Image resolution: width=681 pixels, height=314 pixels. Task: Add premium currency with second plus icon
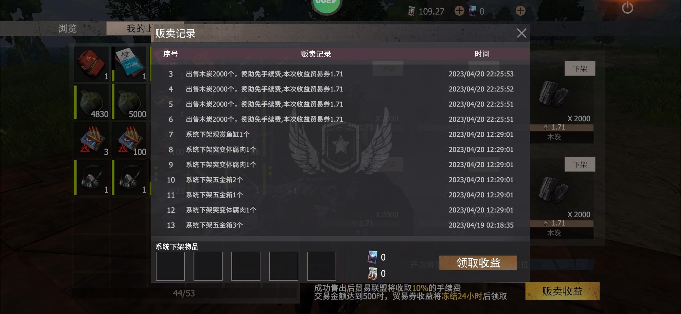click(x=520, y=11)
